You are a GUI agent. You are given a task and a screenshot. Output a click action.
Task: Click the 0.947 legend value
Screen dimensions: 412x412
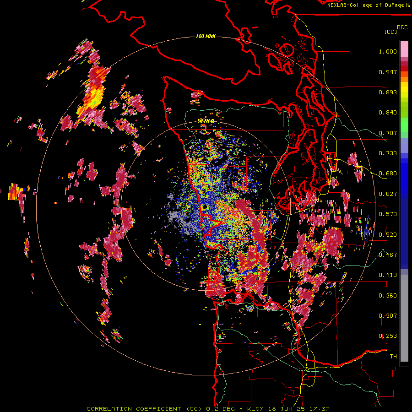pyautogui.click(x=388, y=72)
